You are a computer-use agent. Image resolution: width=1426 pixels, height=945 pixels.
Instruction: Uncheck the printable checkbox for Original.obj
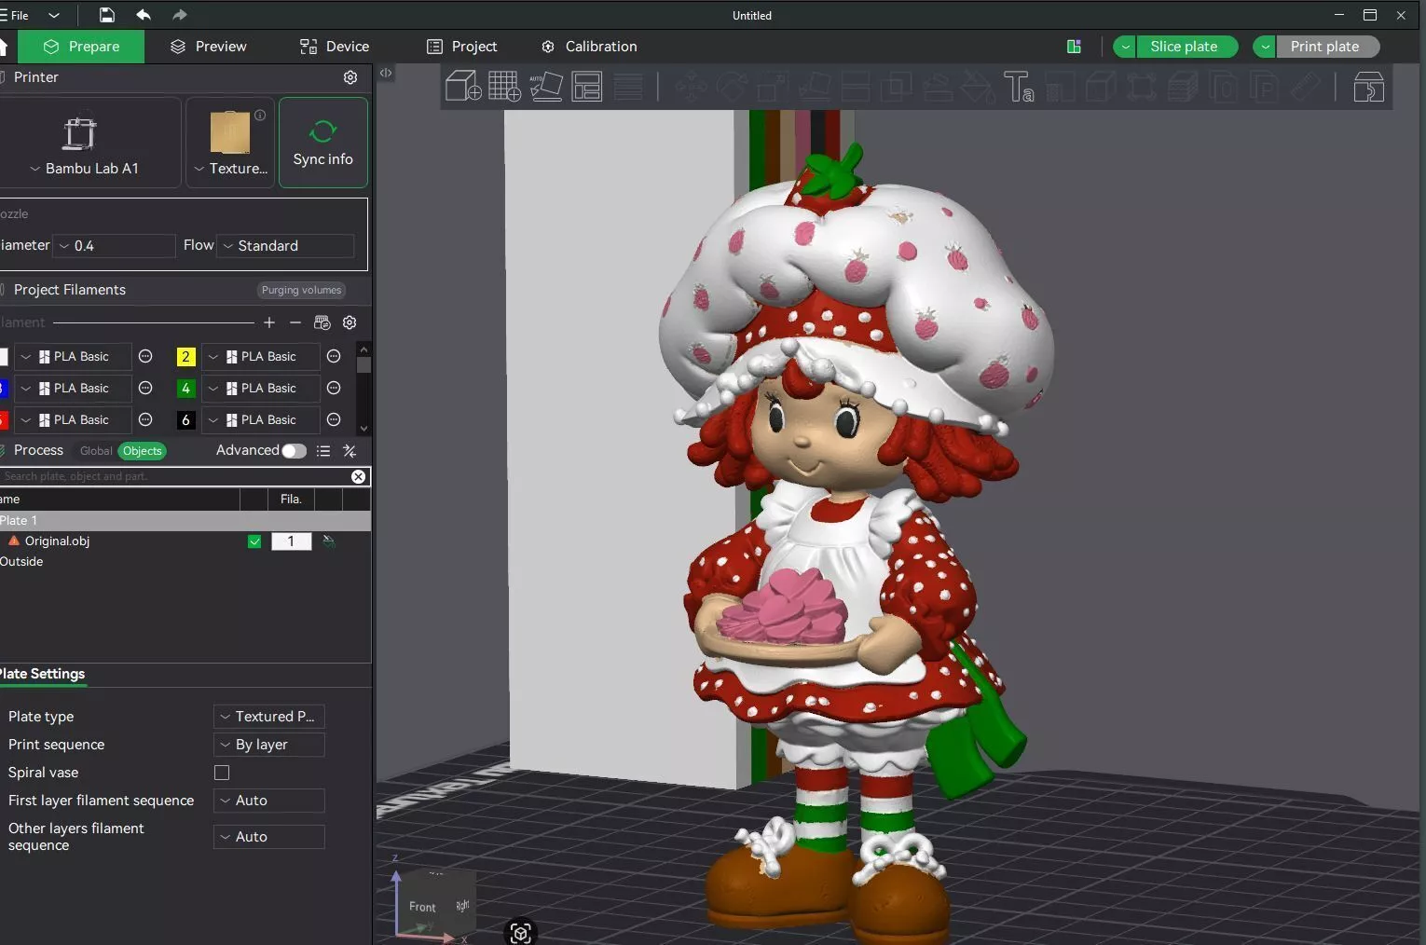[254, 541]
